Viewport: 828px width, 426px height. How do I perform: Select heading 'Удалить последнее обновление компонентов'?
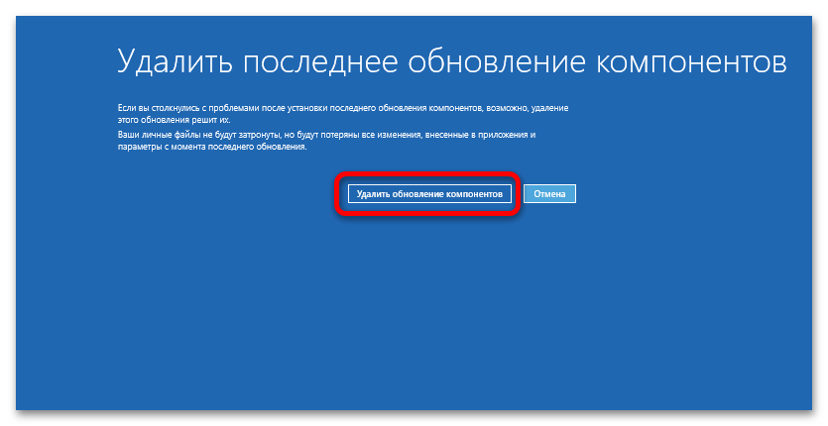pos(451,61)
